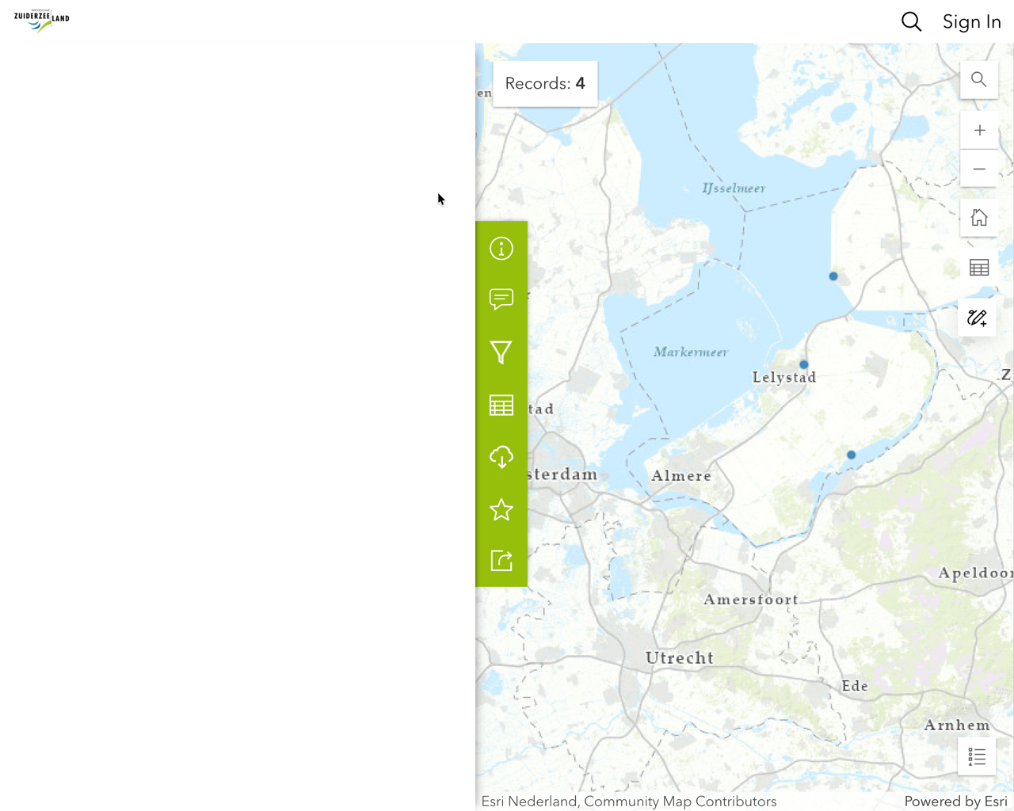Click the cloud download icon
This screenshot has width=1014, height=811.
click(501, 457)
